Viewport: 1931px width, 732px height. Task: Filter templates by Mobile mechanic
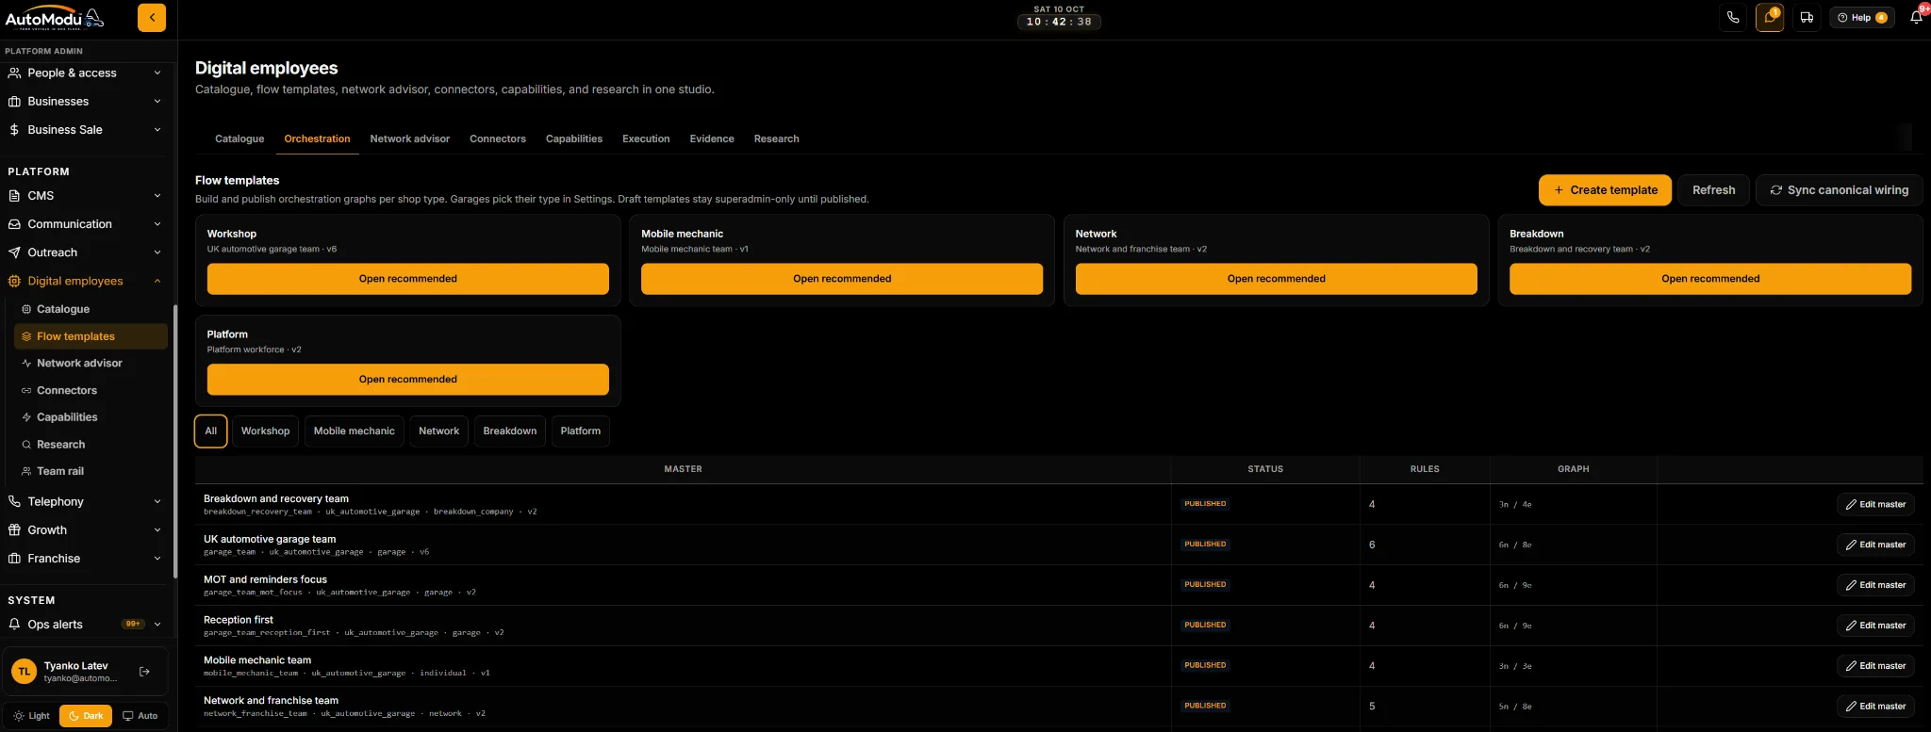[354, 431]
